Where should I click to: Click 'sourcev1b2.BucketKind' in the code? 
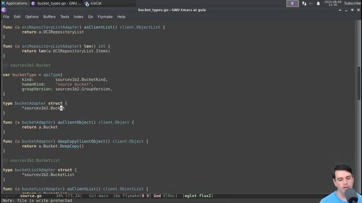pos(80,80)
